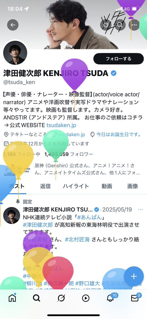Open messages envelope with 9 badge
This screenshot has width=147, height=319.
(135, 298)
